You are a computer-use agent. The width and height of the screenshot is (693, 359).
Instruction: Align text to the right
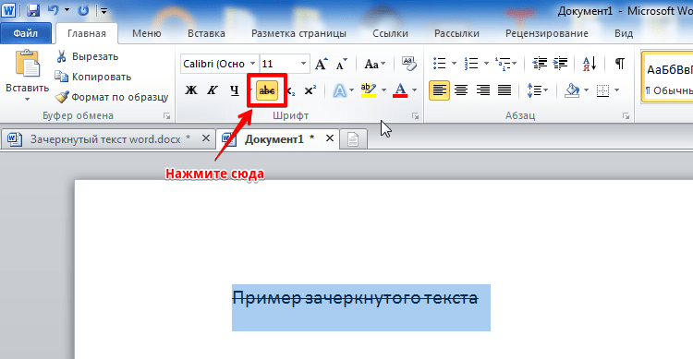(482, 90)
